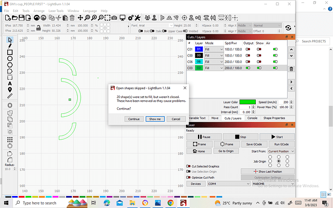Pick the Rectangle tool
Screen dimensions: 333x208
(x=10, y=52)
